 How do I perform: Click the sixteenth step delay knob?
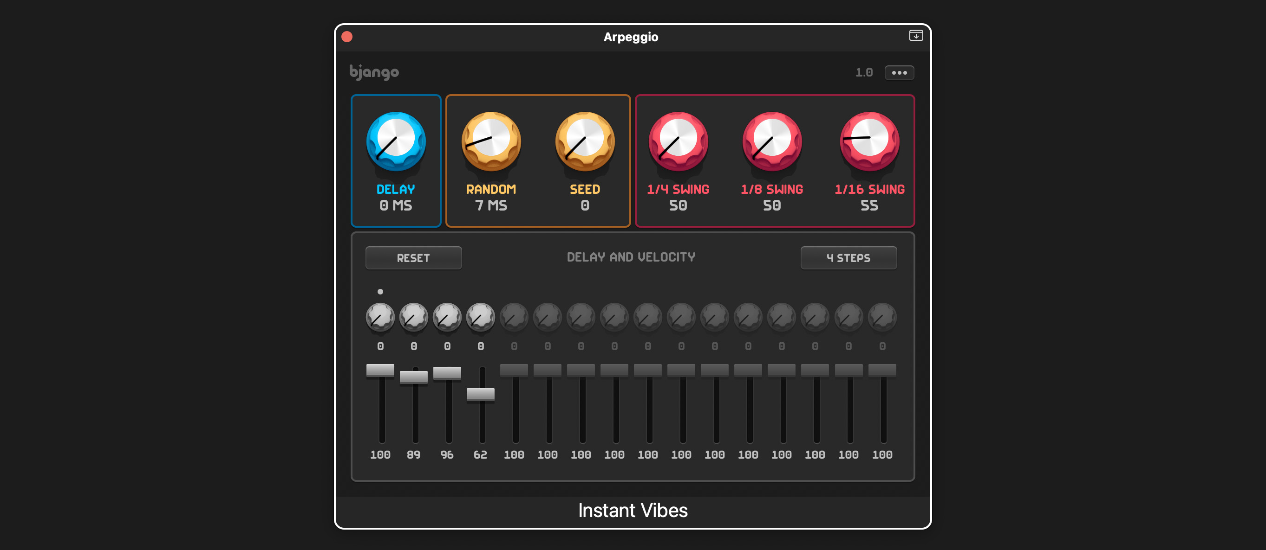pyautogui.click(x=882, y=317)
